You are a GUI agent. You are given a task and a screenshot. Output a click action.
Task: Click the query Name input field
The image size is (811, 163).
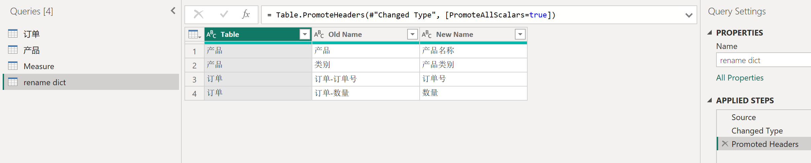(764, 60)
